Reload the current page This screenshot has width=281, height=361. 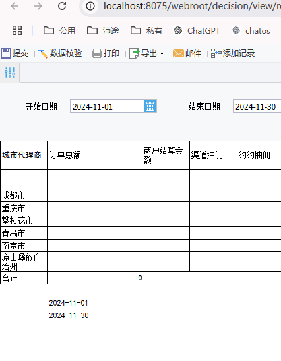click(62, 6)
